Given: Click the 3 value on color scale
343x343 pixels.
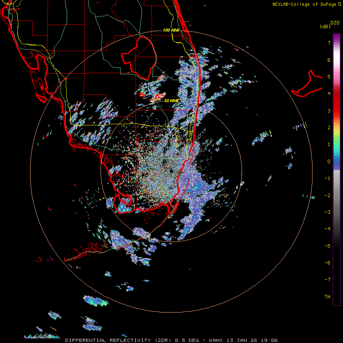Looking at the screenshot, I should [329, 111].
